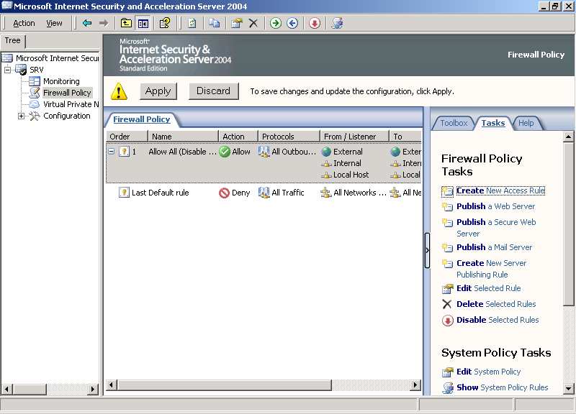
Task: Open the Help tab
Action: pyautogui.click(x=526, y=123)
